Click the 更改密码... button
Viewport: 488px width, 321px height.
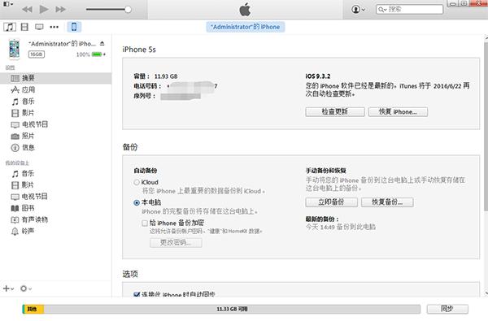(176, 243)
